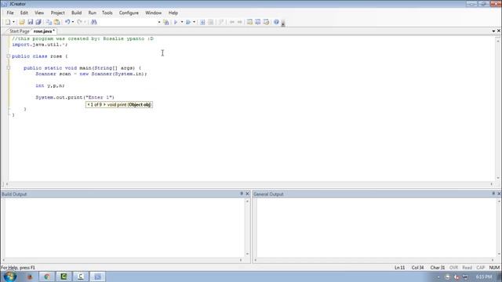Viewport: 502px width, 282px height.
Task: Open the Tools menu
Action: [107, 13]
